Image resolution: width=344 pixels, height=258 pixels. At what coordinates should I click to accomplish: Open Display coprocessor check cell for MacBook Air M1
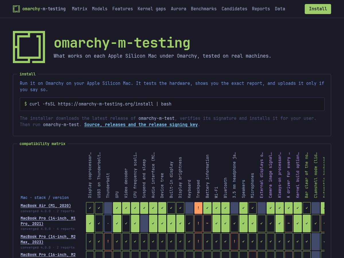coord(90,208)
